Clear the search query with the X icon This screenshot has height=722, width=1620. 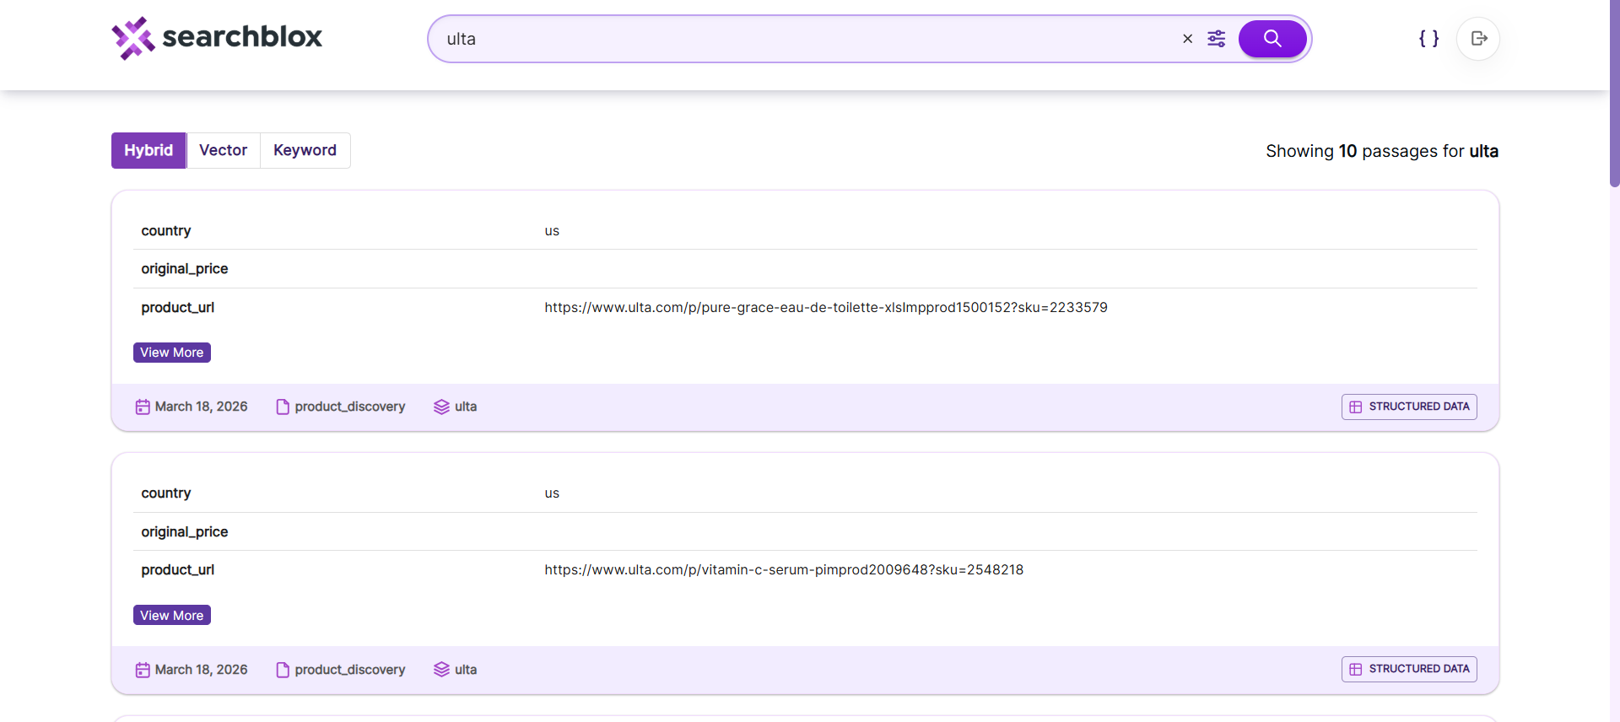click(x=1187, y=39)
